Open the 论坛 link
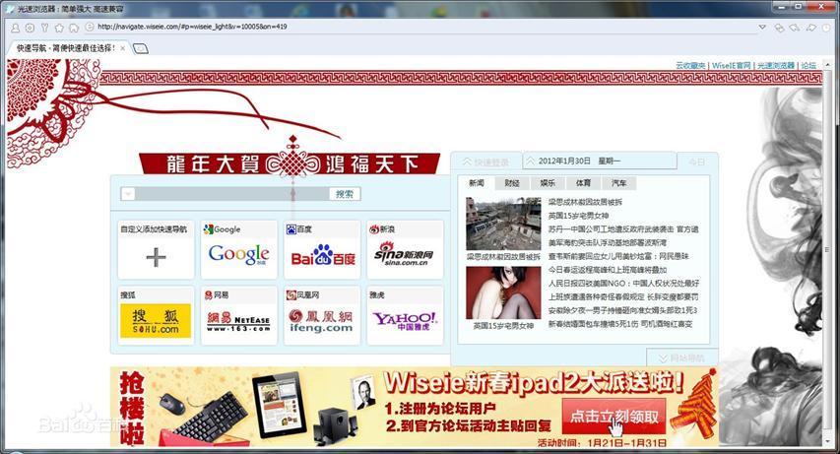The image size is (840, 454). pos(808,65)
